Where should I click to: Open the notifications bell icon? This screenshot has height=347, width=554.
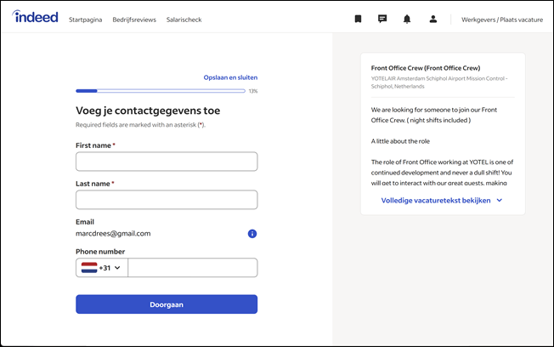coord(407,19)
